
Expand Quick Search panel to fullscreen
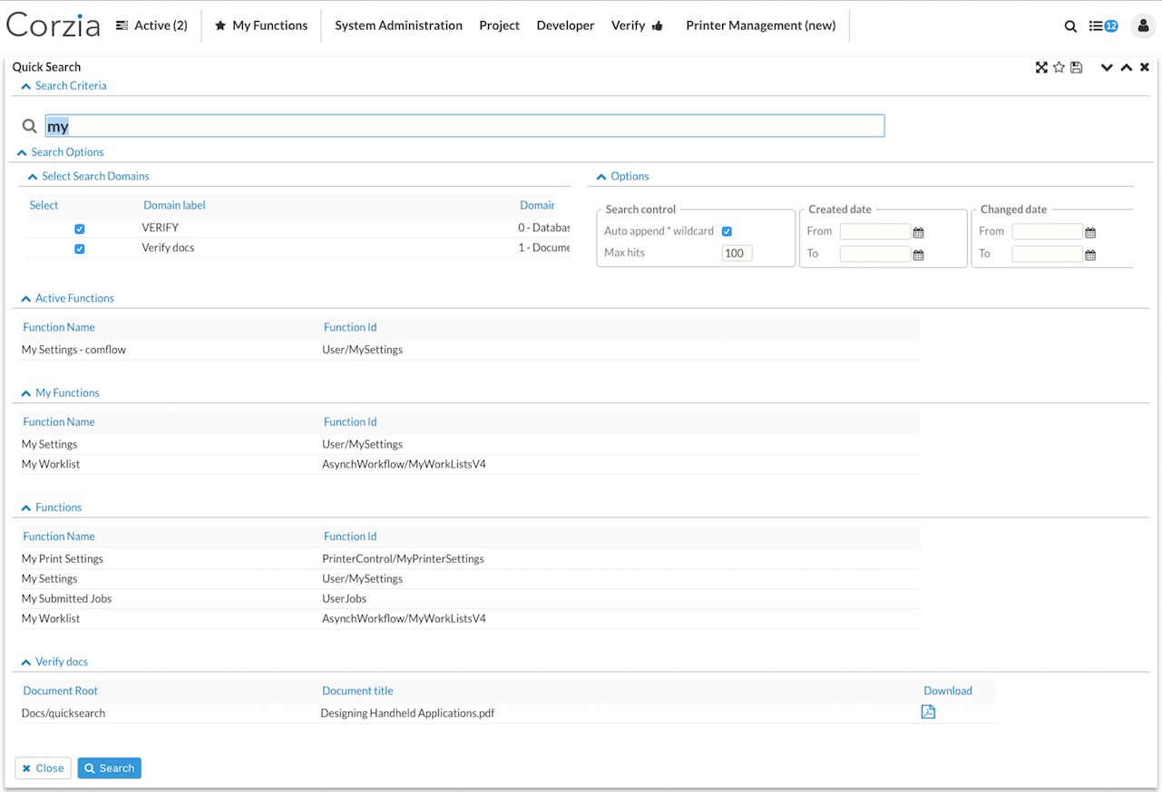click(1041, 67)
